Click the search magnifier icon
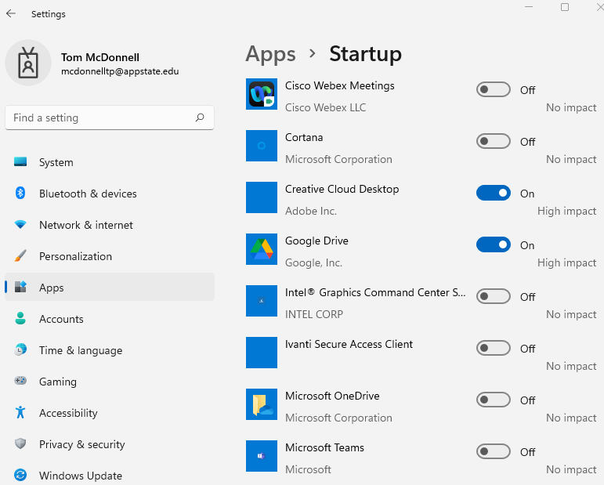This screenshot has height=485, width=604. coord(200,118)
